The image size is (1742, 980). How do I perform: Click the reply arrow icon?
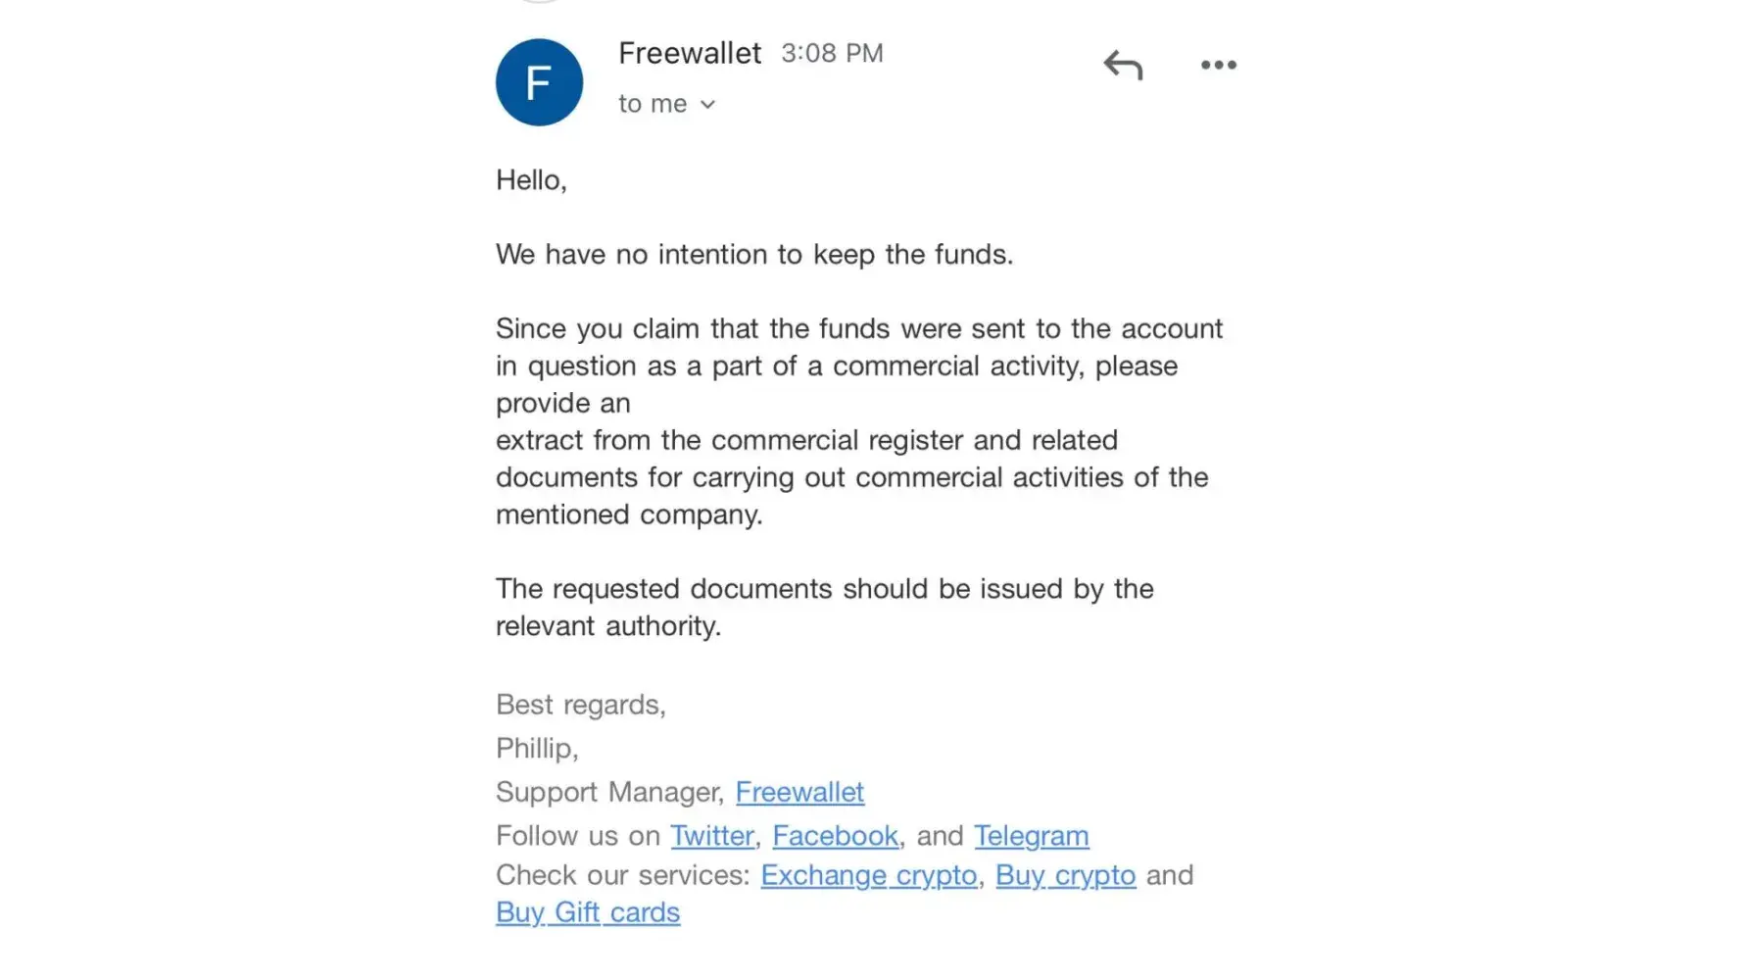click(x=1123, y=66)
